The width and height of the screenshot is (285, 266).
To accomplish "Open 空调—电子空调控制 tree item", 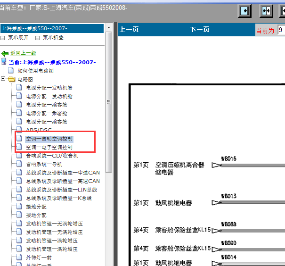I will (x=49, y=147).
